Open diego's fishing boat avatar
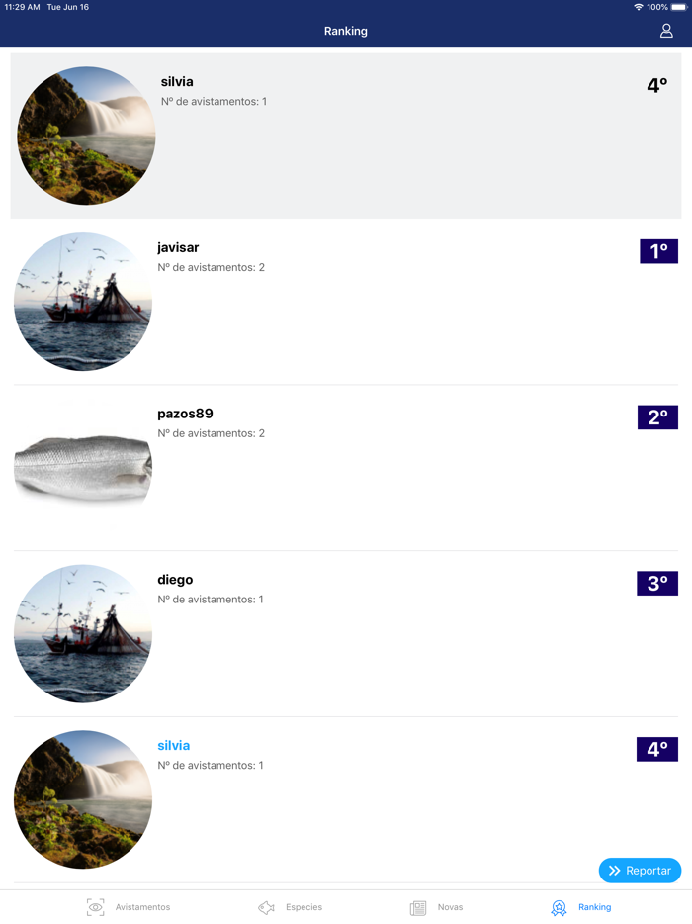The height and width of the screenshot is (924, 692). (x=83, y=633)
